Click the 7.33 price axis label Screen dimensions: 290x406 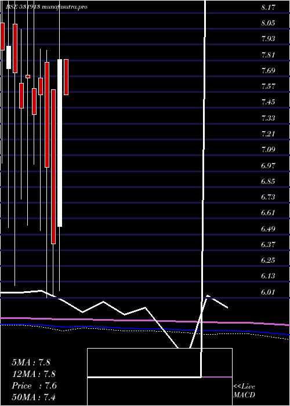click(x=268, y=118)
